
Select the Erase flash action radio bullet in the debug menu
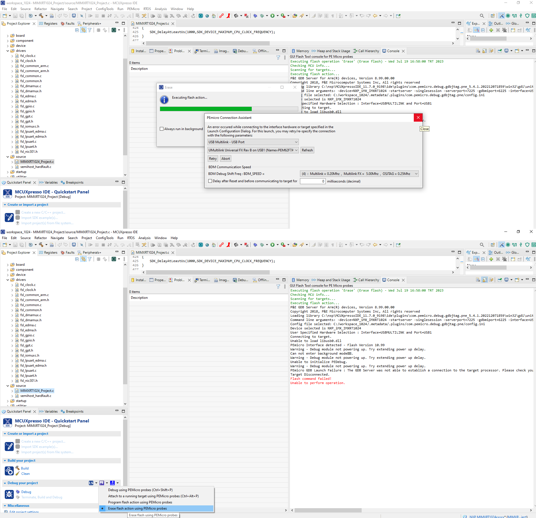click(x=103, y=508)
